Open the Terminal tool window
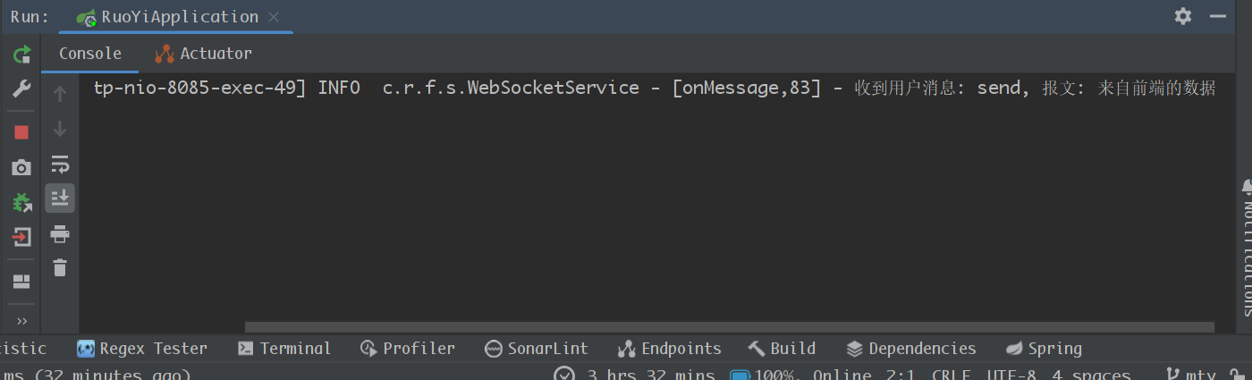 (284, 349)
